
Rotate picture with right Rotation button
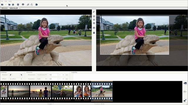tap(21, 75)
